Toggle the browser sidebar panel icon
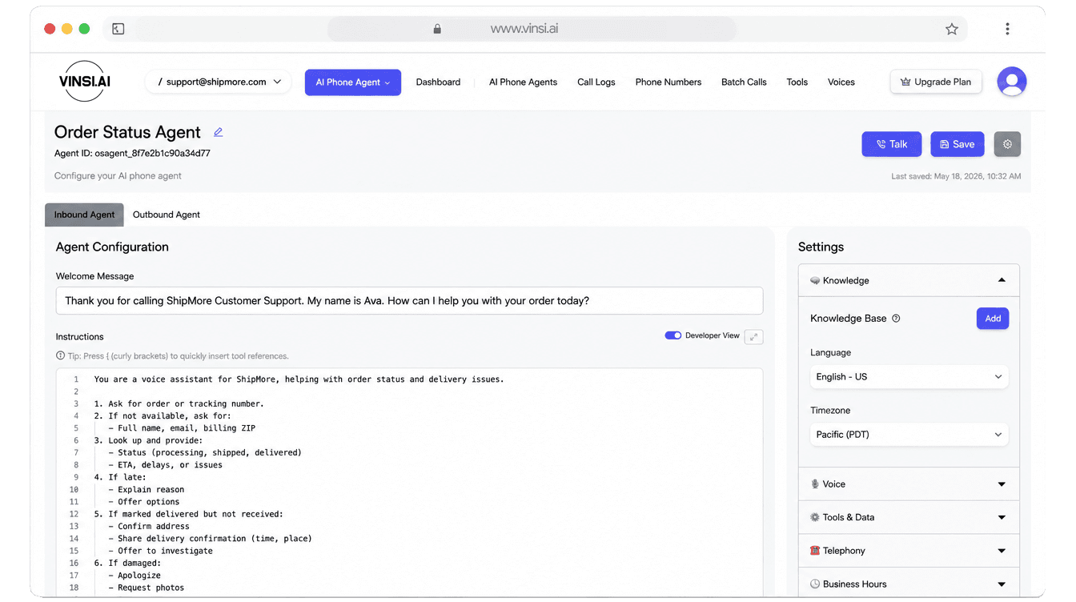This screenshot has height=602, width=1076. [x=118, y=29]
